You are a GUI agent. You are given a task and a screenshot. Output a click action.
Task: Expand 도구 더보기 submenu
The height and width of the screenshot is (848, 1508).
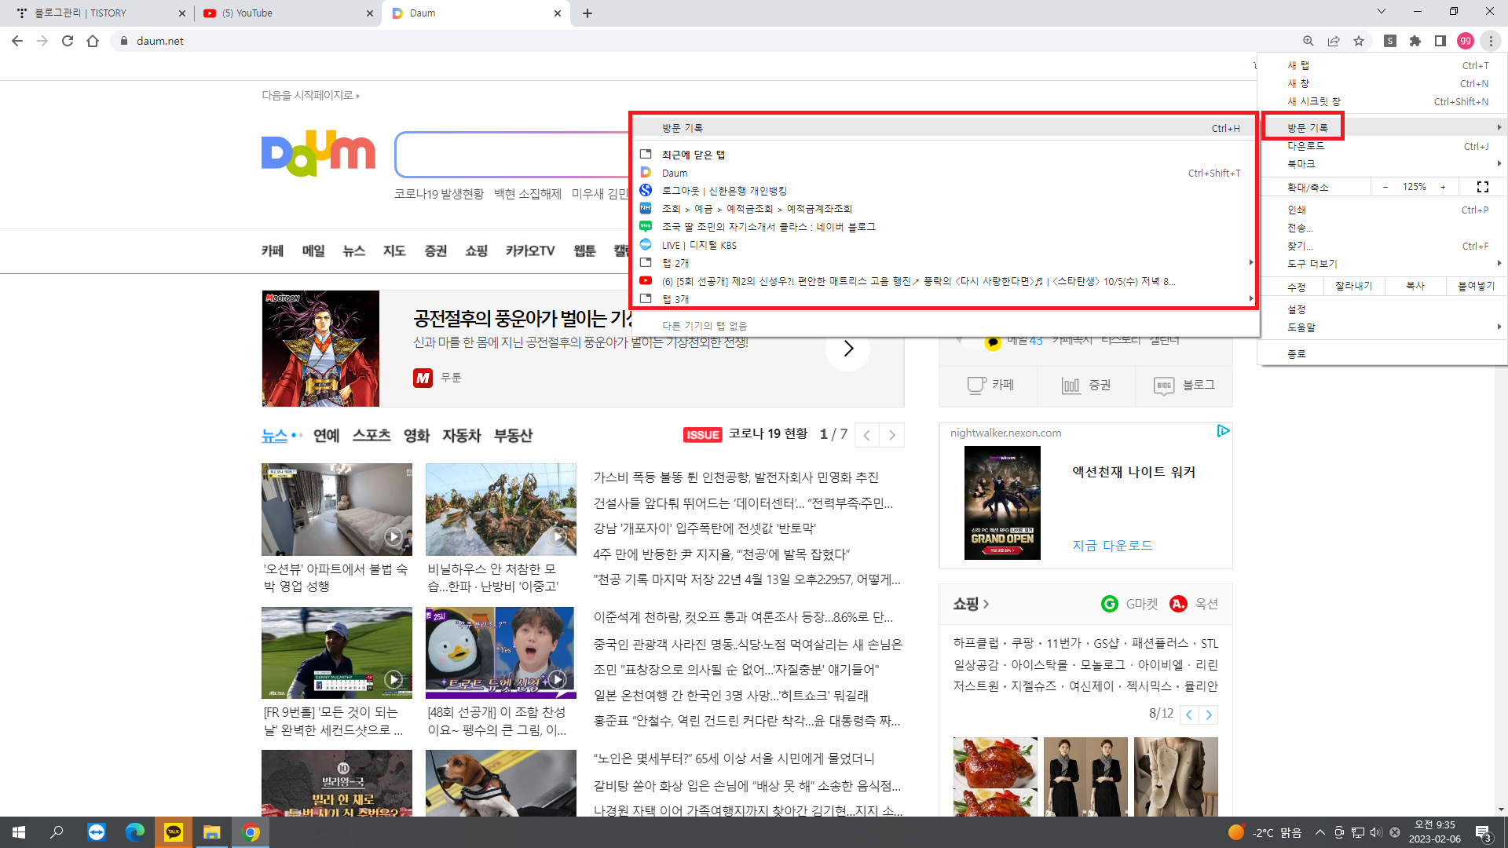click(1382, 264)
